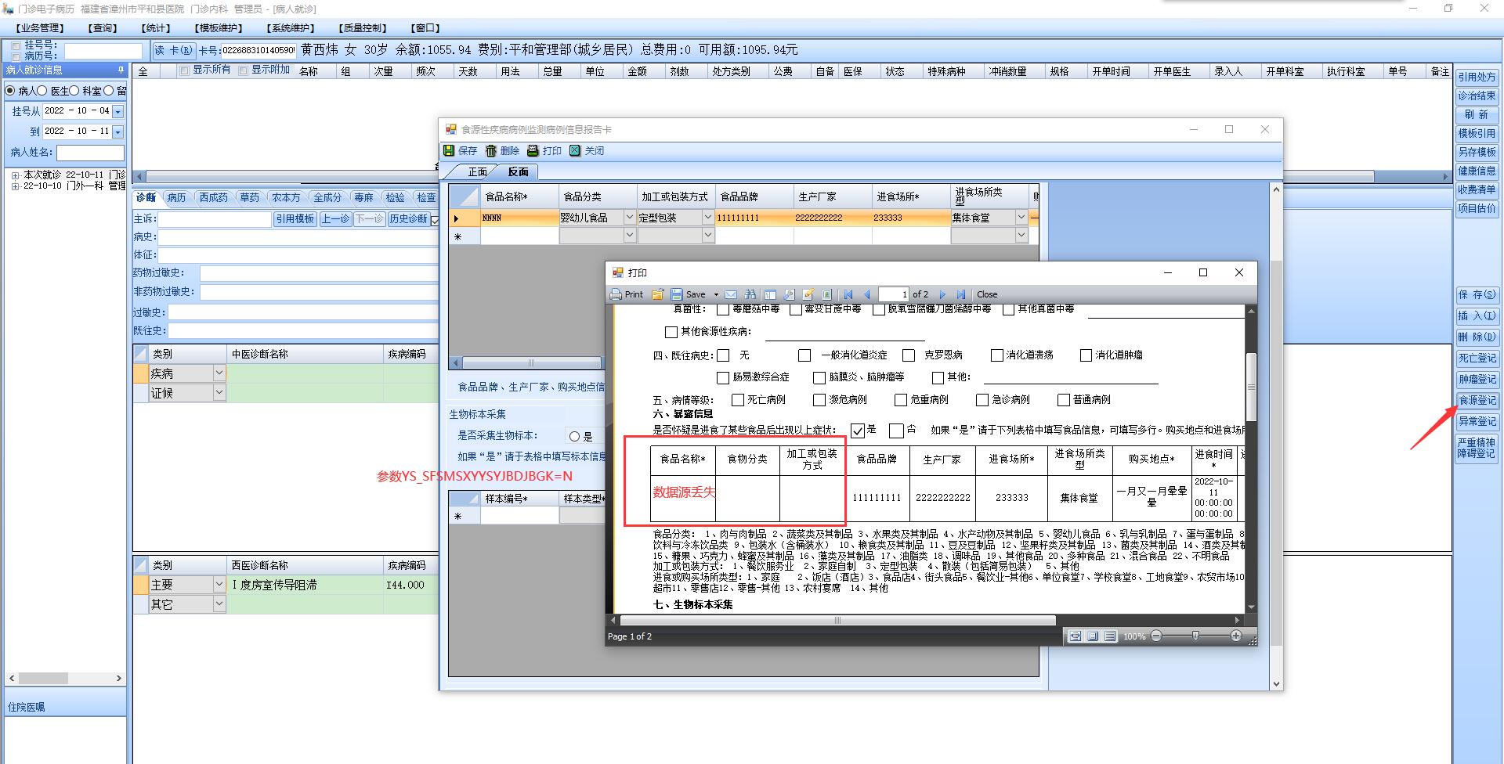
Task: Go to next page in print preview
Action: 942,294
